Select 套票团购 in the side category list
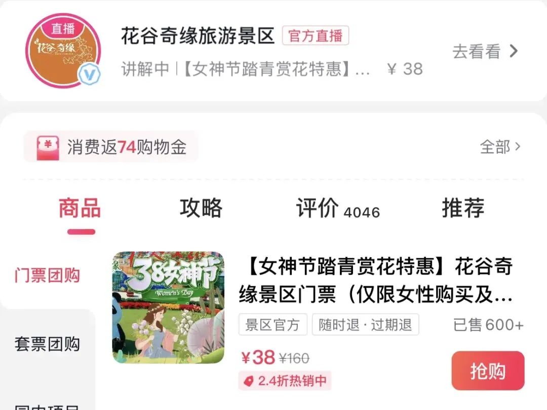The height and width of the screenshot is (410, 547). [48, 344]
